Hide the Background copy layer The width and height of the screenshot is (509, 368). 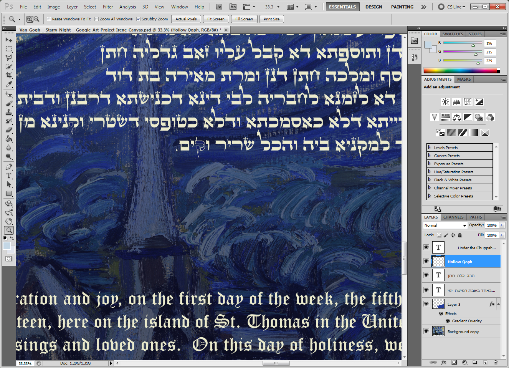[426, 331]
